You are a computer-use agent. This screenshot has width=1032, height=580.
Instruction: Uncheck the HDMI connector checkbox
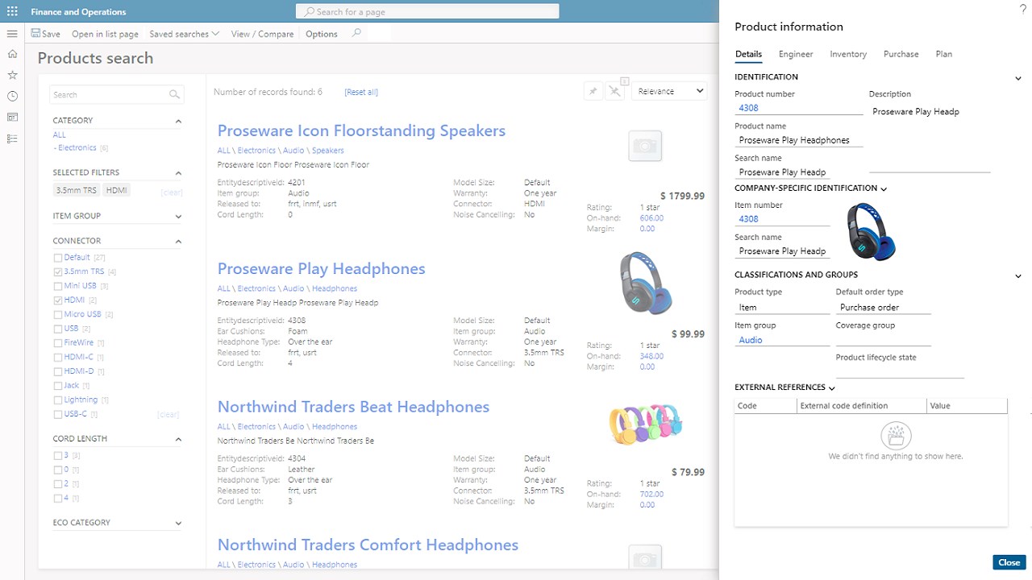click(x=58, y=300)
